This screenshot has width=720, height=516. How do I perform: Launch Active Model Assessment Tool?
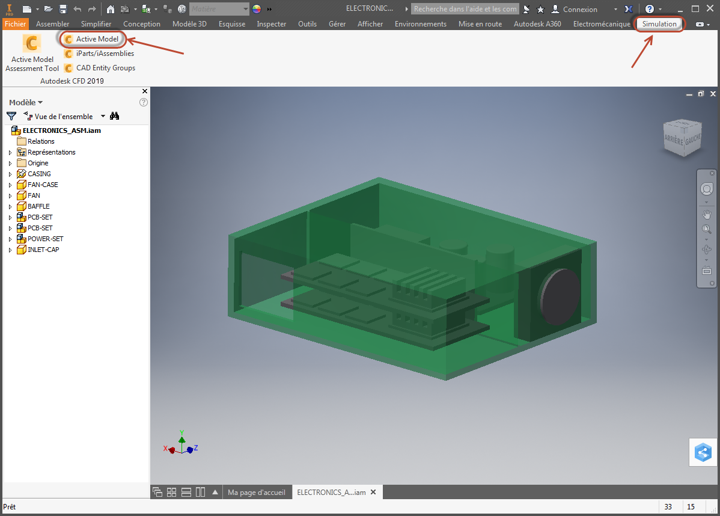click(32, 54)
